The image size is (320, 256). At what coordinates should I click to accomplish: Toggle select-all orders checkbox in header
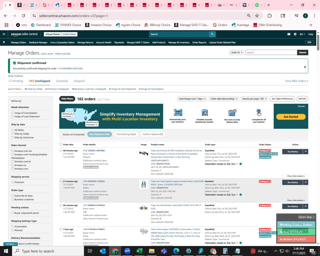coord(61,144)
